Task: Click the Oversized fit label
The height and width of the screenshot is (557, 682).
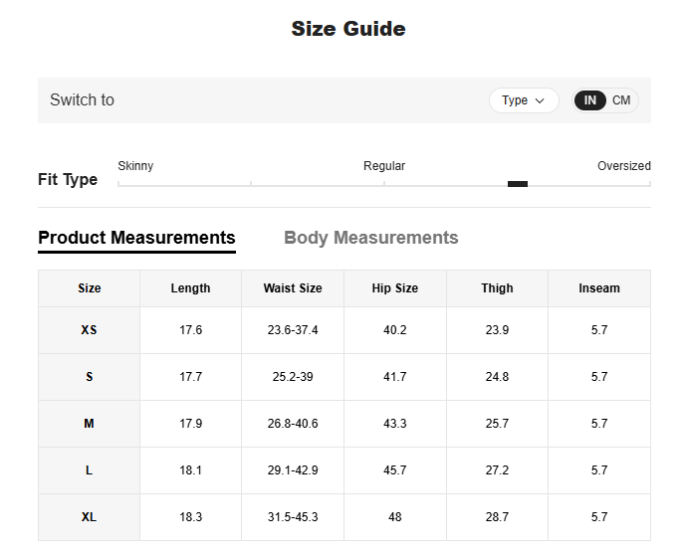Action: click(x=623, y=166)
